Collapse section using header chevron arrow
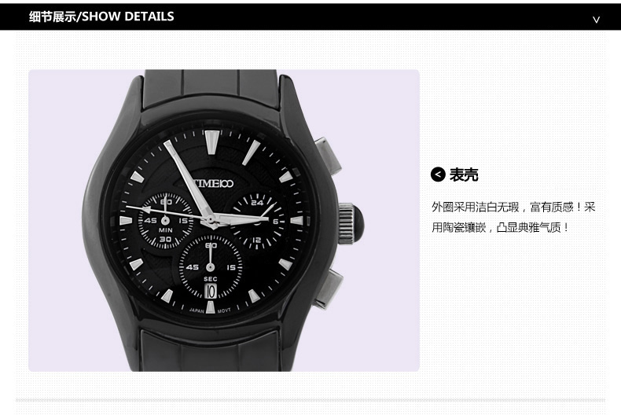 click(x=596, y=20)
